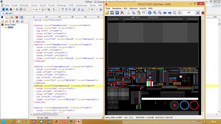Viewport: 221px width, 124px height.
Task: Open IrfanView settings wrench icon
Action: [198, 13]
